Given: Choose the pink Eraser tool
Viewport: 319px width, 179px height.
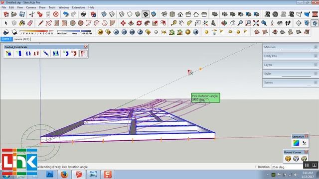Looking at the screenshot, I should point(30,23).
